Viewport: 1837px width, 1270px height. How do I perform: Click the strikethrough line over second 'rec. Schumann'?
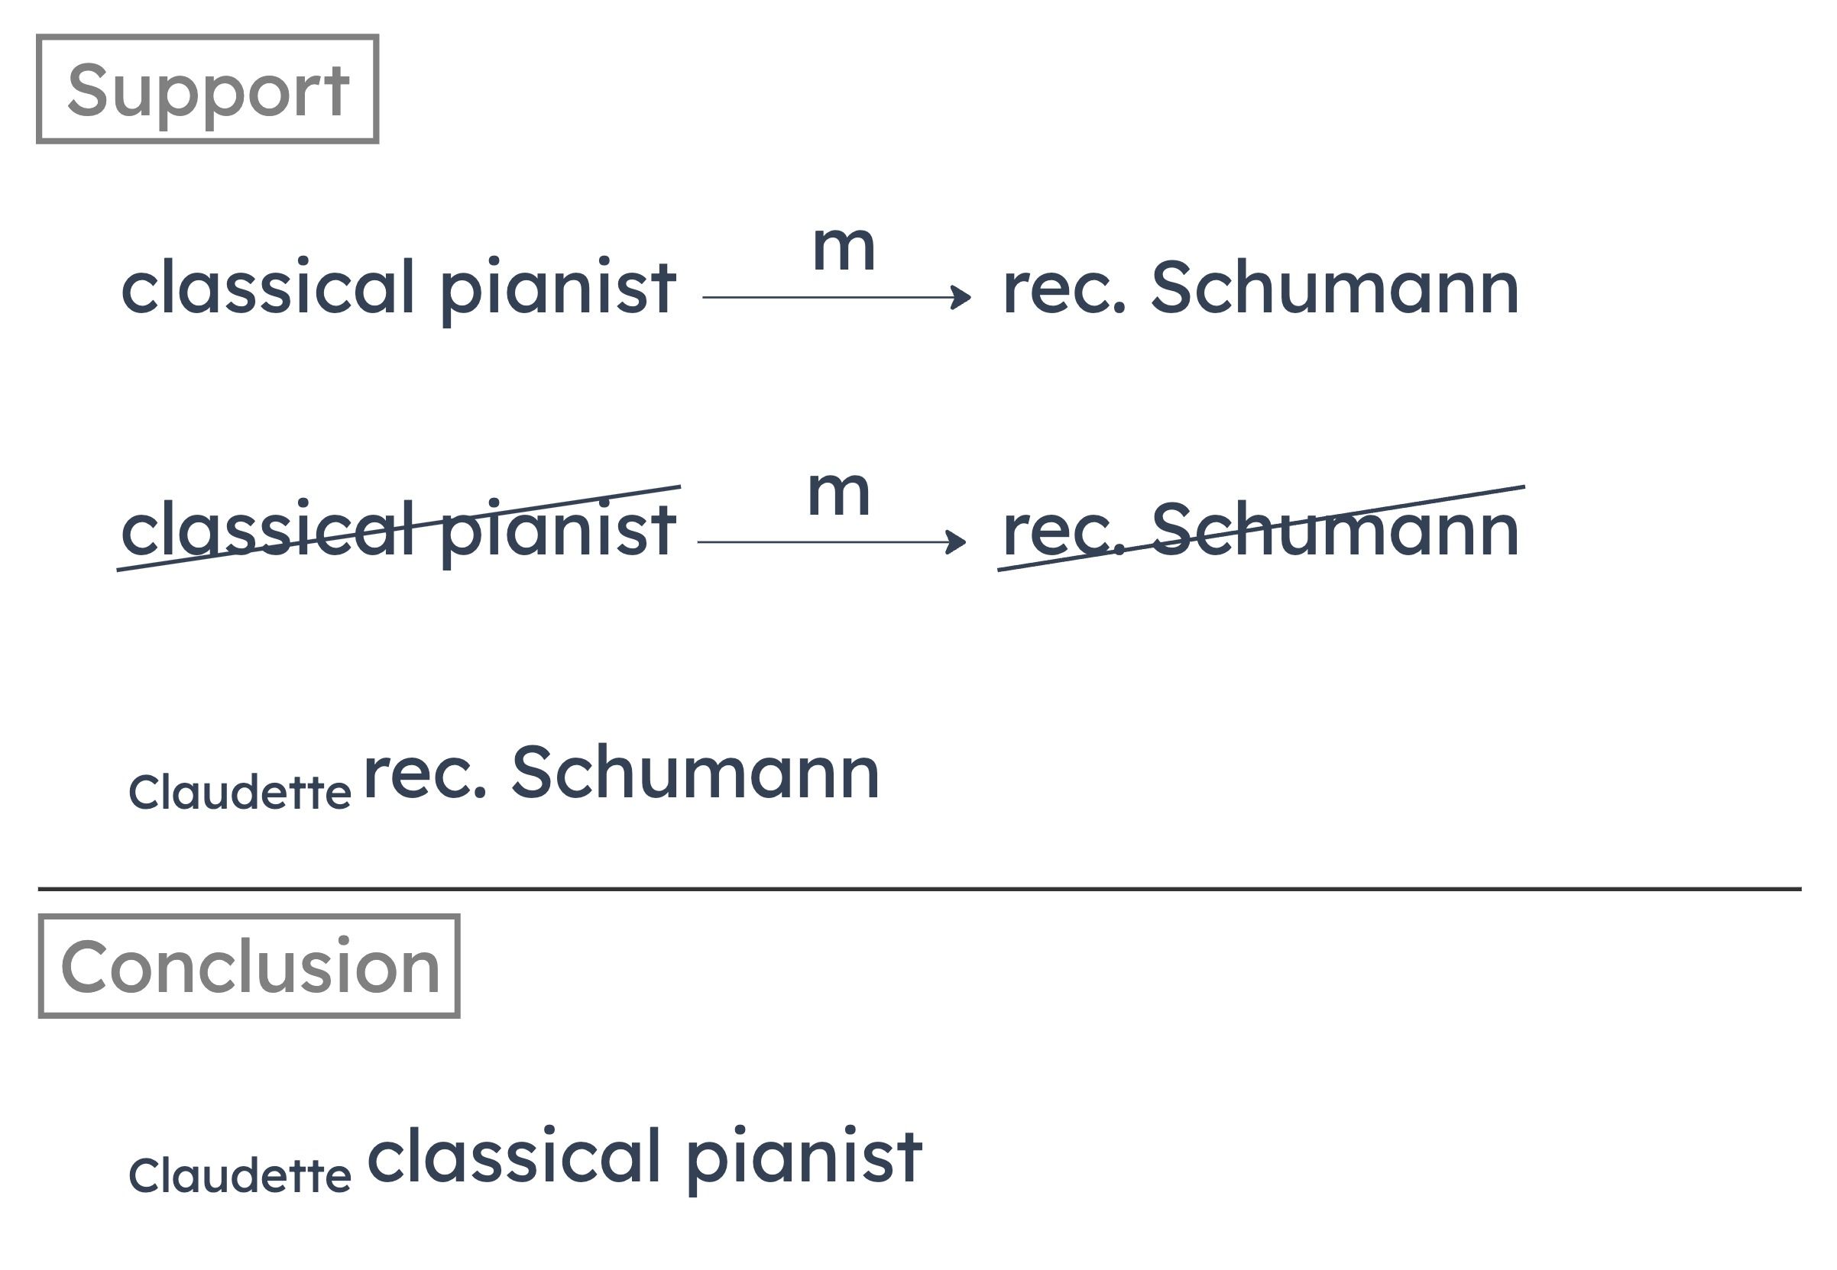pos(1262,528)
